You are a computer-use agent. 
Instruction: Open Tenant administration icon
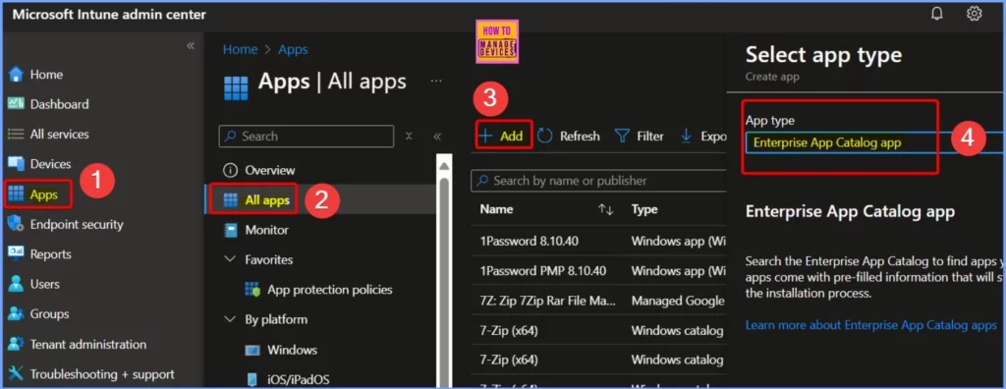click(x=16, y=344)
